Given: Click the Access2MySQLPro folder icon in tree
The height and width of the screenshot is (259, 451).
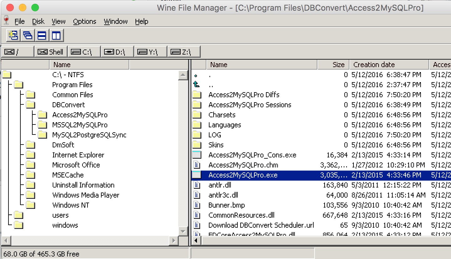Looking at the screenshot, I should [x=42, y=115].
